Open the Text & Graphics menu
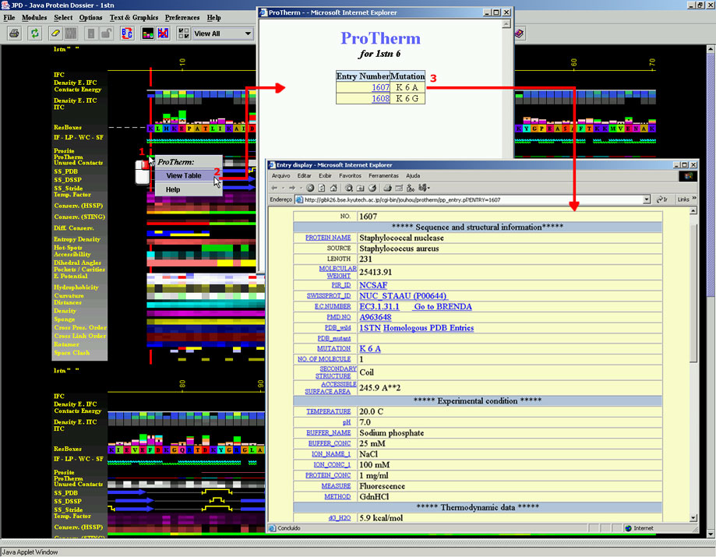This screenshot has width=716, height=557. 134,17
